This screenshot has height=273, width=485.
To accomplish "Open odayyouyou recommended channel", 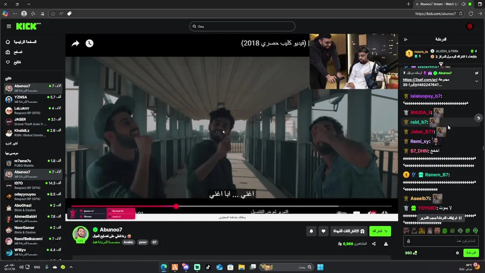I will click(33, 196).
